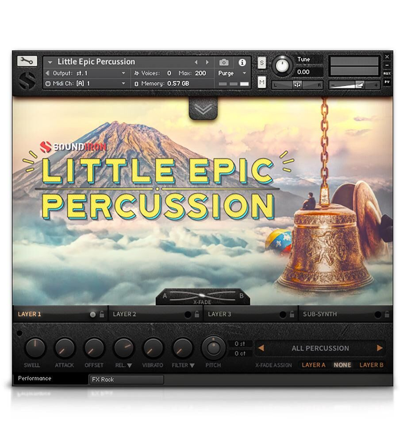
Task: Enable Layer 2 power indicator
Action: coord(188,315)
